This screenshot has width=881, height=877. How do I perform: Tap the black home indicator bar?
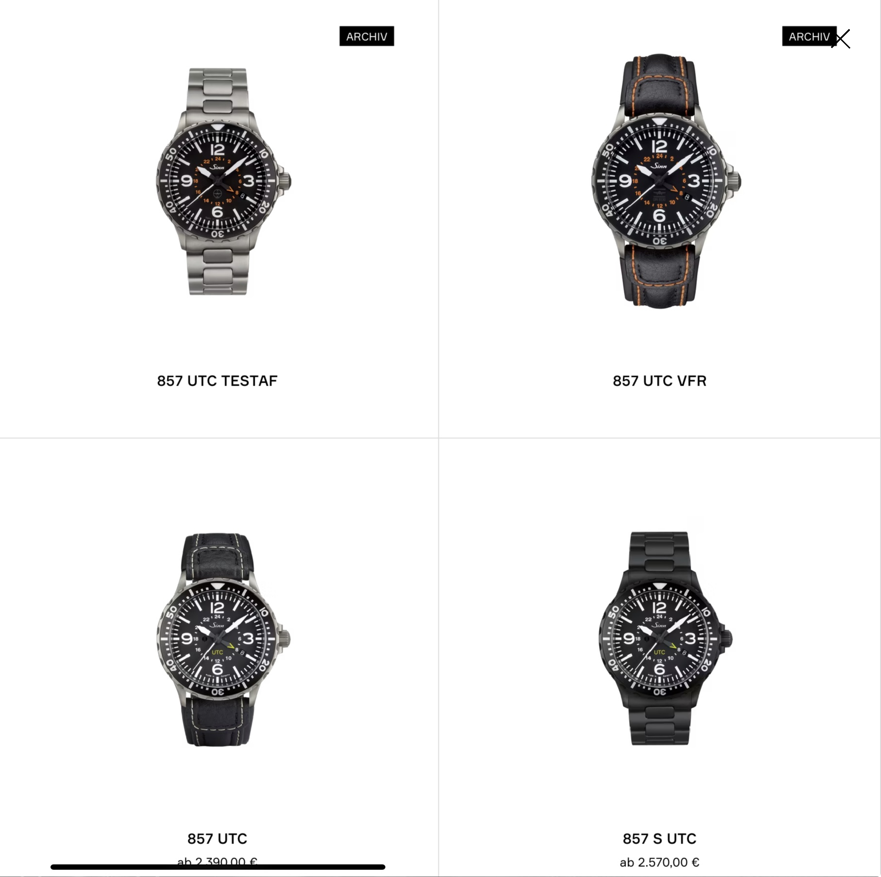point(218,867)
